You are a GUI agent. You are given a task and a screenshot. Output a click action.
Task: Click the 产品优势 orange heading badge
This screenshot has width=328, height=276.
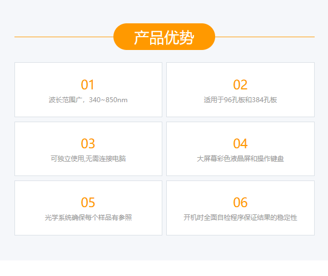(x=164, y=37)
